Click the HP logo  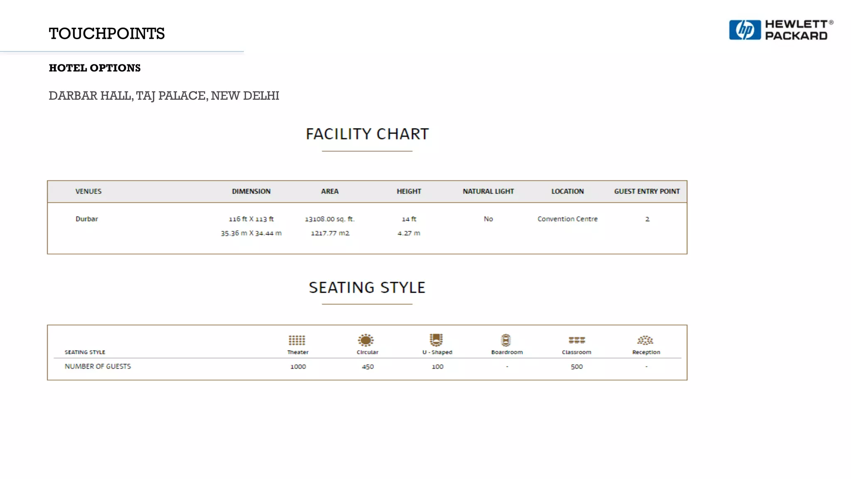745,30
